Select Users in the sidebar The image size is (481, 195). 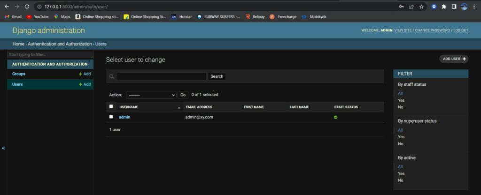pyautogui.click(x=17, y=84)
